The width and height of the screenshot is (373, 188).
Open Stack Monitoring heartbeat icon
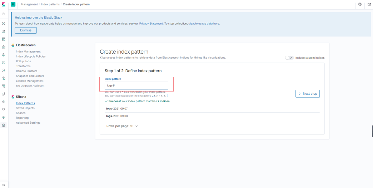(3, 117)
